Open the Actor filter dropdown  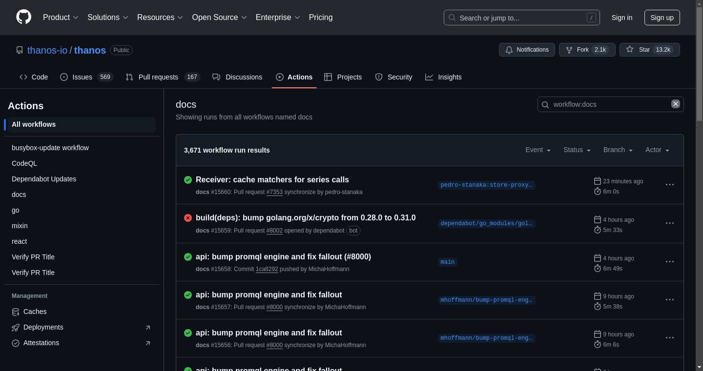pyautogui.click(x=657, y=150)
